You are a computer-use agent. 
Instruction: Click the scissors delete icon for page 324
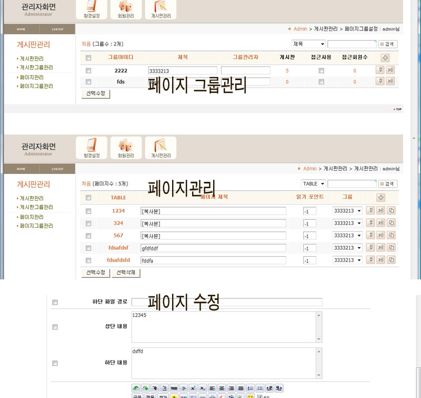click(380, 222)
